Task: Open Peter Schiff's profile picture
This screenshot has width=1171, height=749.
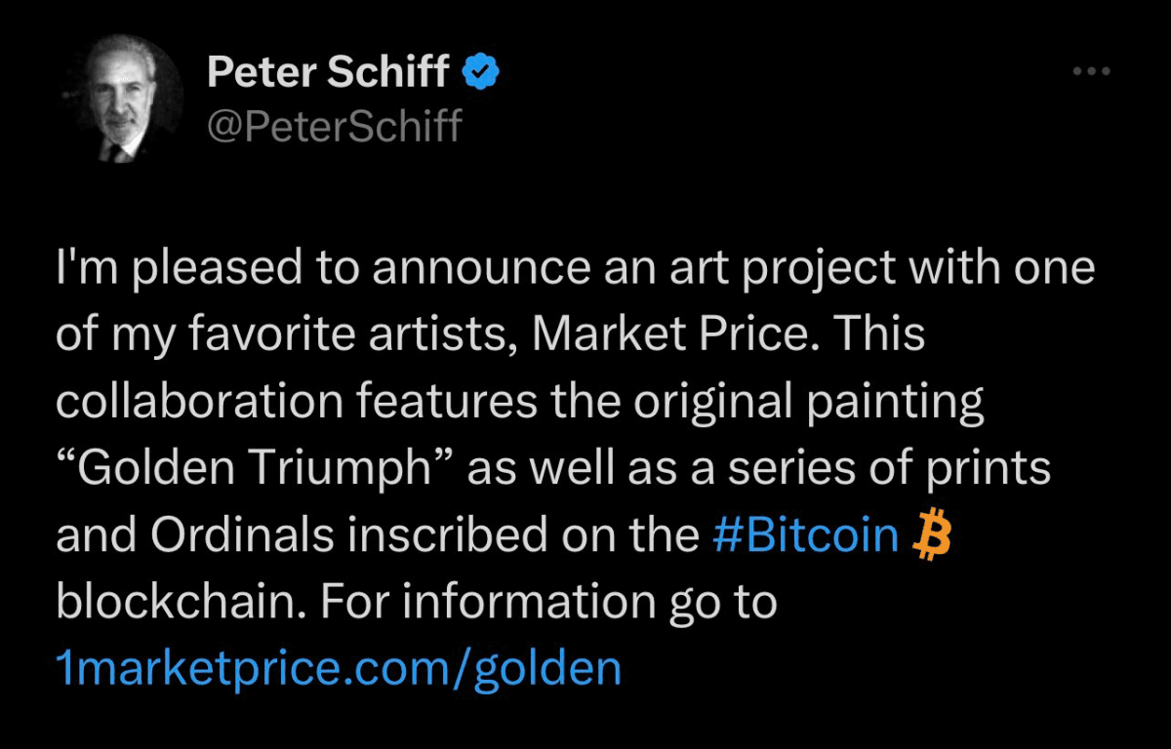Action: point(121,101)
